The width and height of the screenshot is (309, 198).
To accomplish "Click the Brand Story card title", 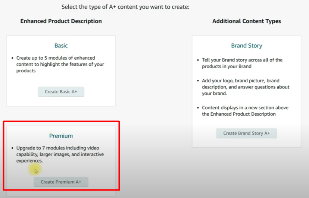I will point(247,45).
